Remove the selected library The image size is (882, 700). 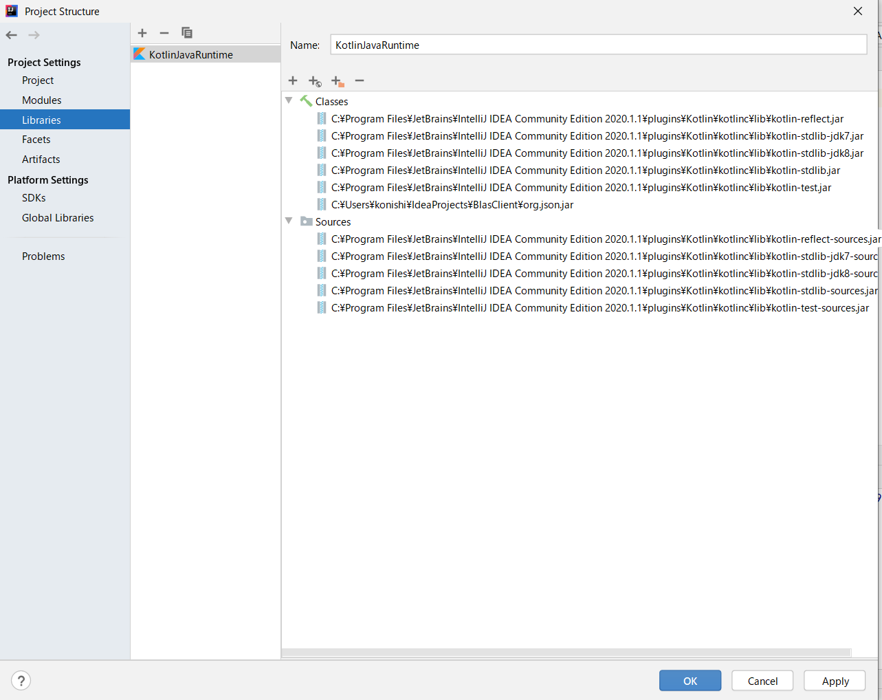pos(164,33)
